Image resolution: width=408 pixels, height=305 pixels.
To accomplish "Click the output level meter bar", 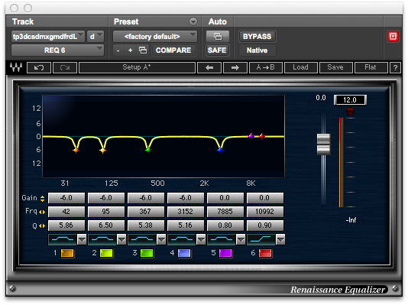I will 342,162.
